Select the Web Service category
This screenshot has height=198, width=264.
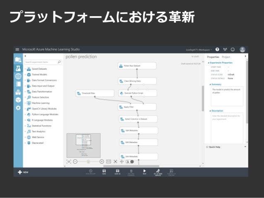pyautogui.click(x=38, y=137)
